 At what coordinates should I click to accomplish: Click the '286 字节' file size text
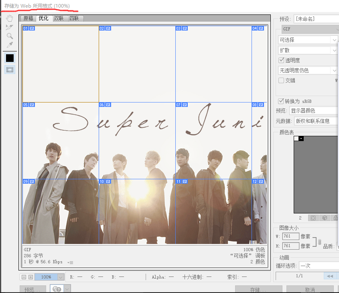pyautogui.click(x=34, y=256)
